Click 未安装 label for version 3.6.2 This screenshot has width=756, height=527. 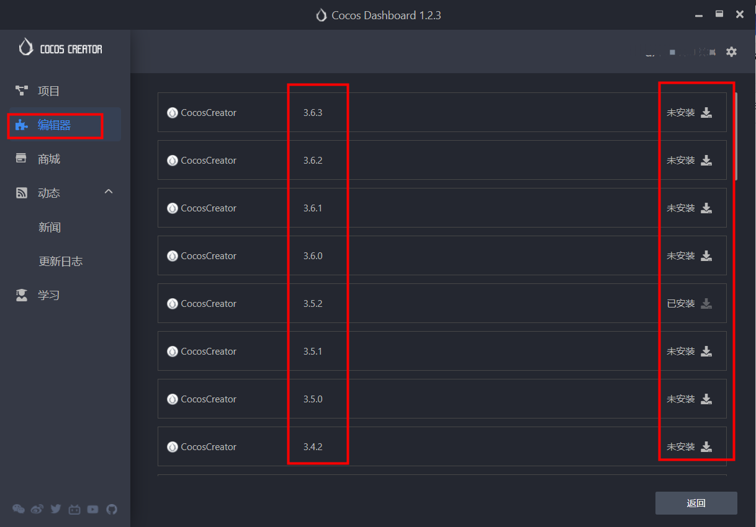681,161
